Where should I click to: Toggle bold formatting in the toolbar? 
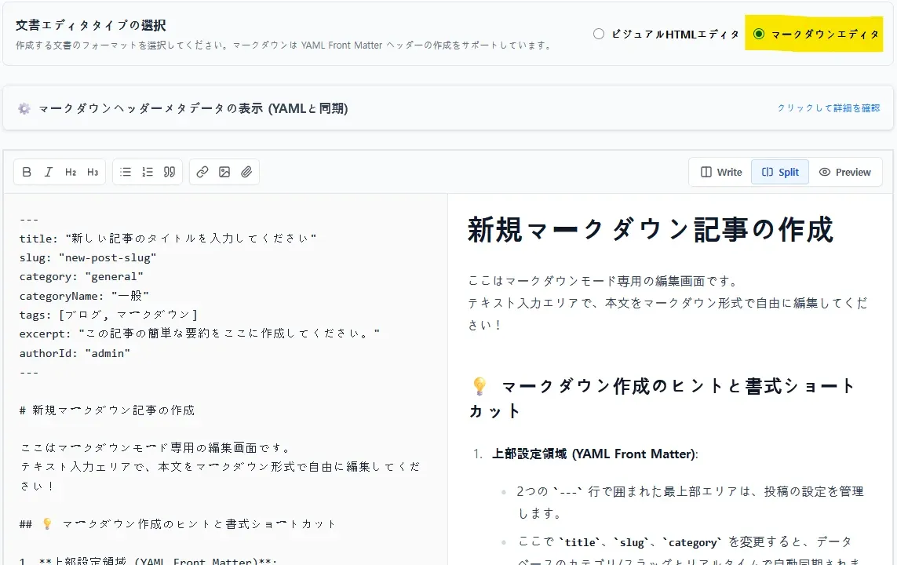click(27, 172)
